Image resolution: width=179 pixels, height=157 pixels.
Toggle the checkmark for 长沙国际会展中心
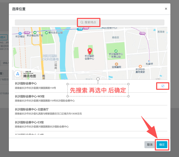(x=163, y=86)
